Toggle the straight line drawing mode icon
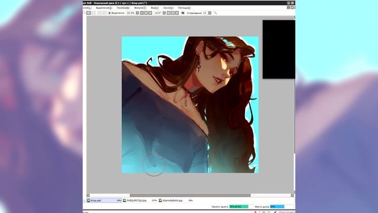 click(216, 13)
